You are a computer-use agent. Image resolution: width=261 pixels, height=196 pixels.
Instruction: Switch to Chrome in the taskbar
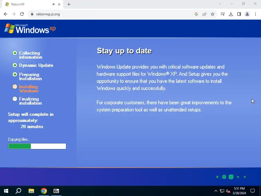[44, 191]
